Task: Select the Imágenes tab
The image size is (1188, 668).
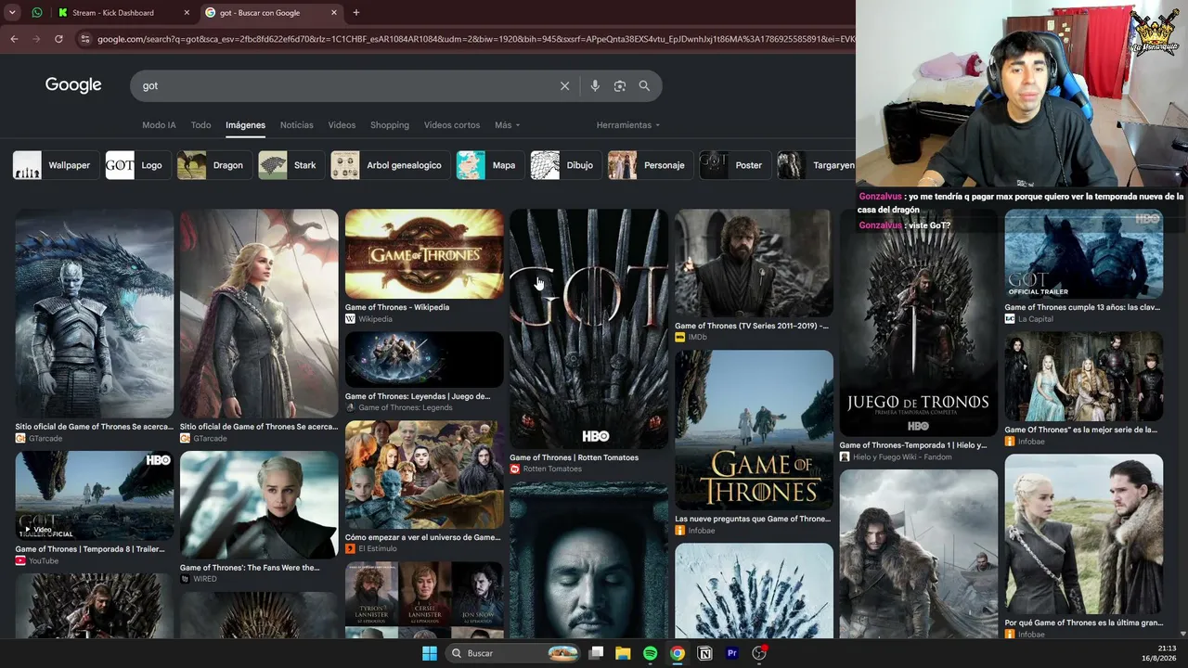Action: click(245, 125)
